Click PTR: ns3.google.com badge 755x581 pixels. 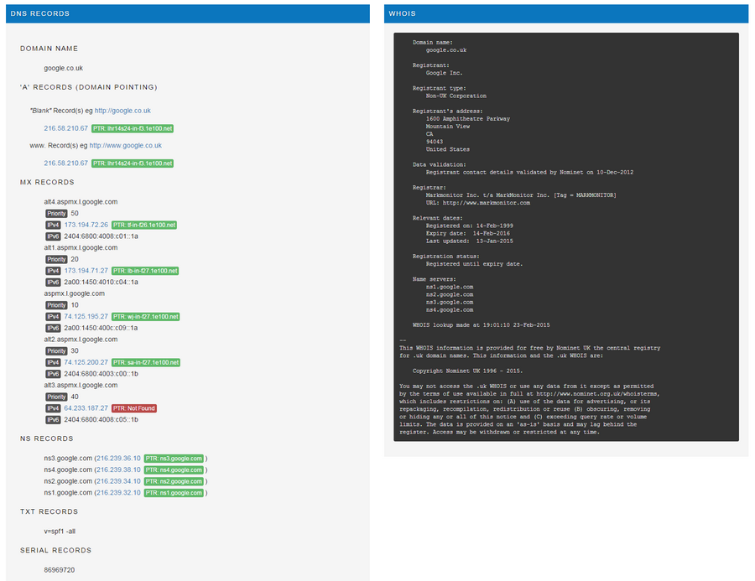174,459
